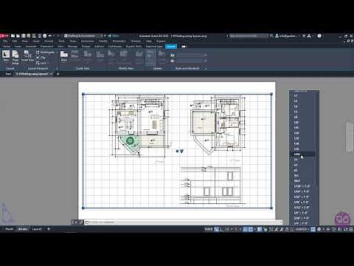This screenshot has height=266, width=354.
Task: Expand the Rectangular viewport dropdown arrow
Action: (58, 52)
